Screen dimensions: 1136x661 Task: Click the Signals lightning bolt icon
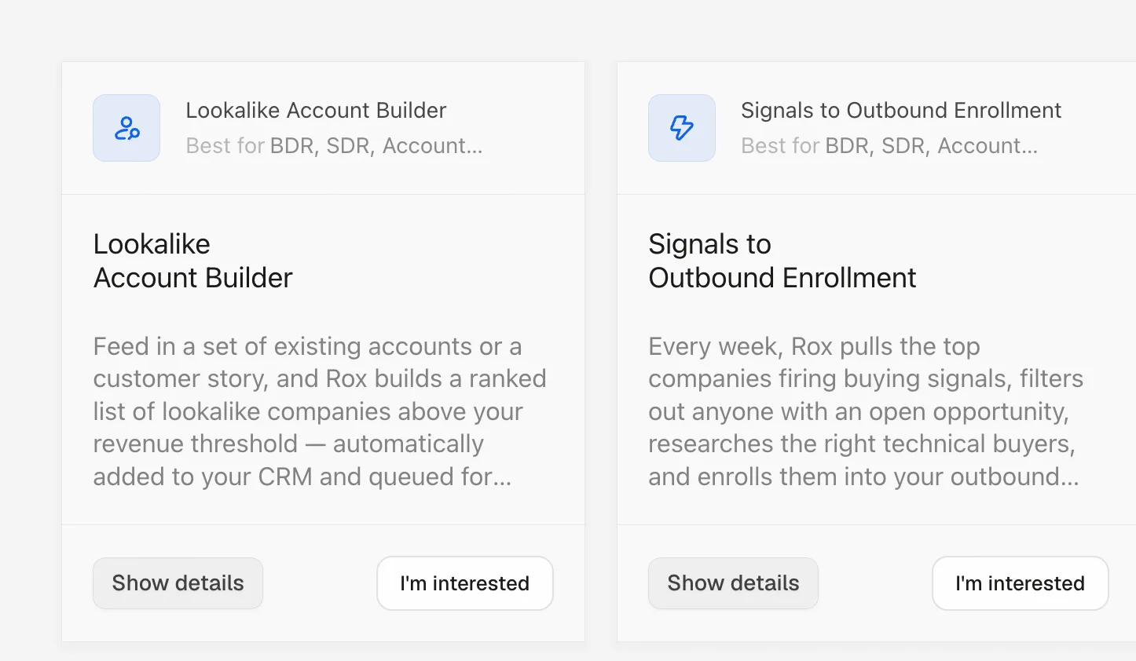tap(682, 128)
